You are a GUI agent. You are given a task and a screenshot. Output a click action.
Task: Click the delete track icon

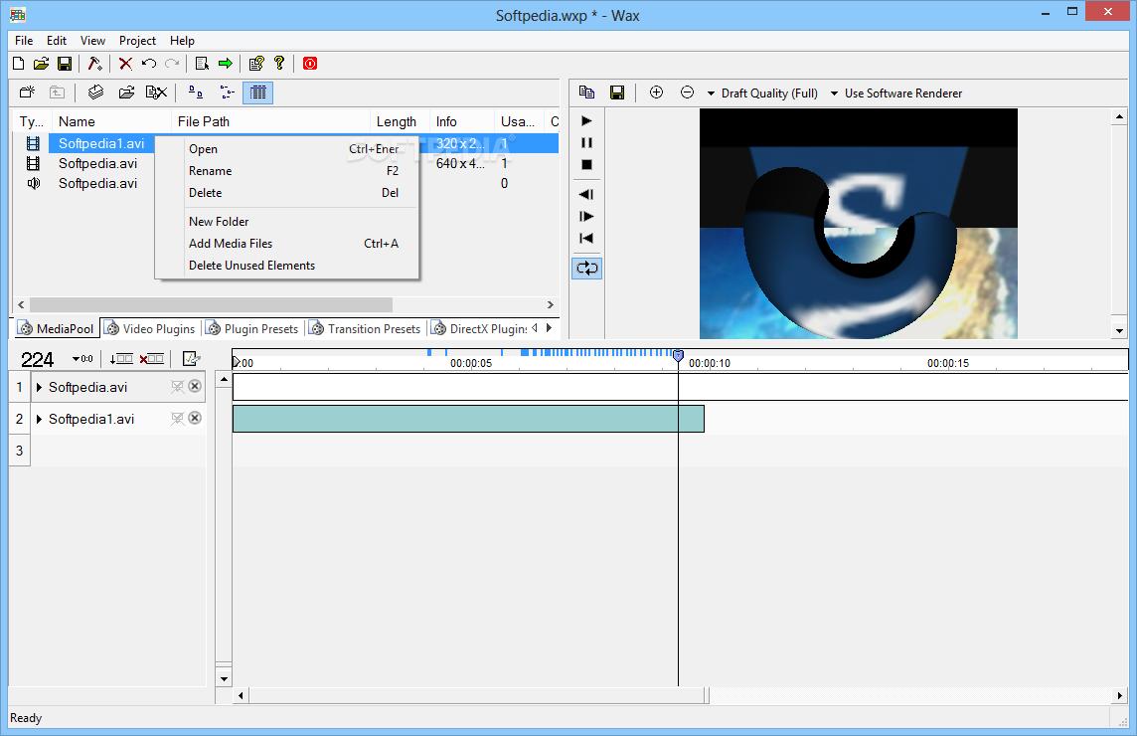click(151, 359)
